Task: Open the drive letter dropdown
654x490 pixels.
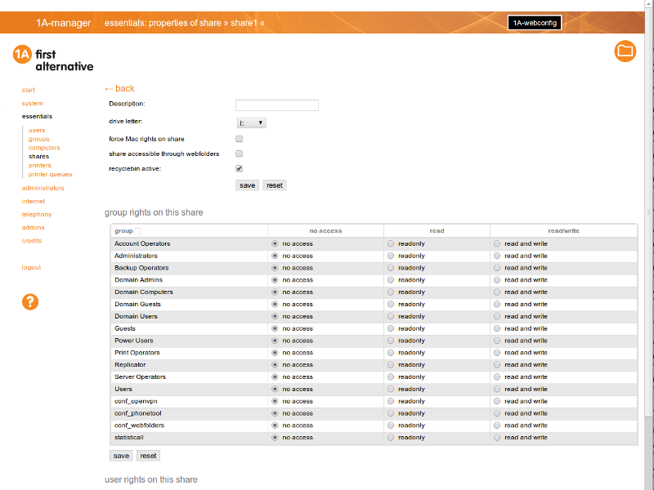Action: [x=251, y=122]
